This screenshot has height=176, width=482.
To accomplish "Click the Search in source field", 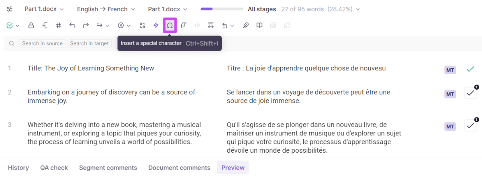I will point(42,43).
